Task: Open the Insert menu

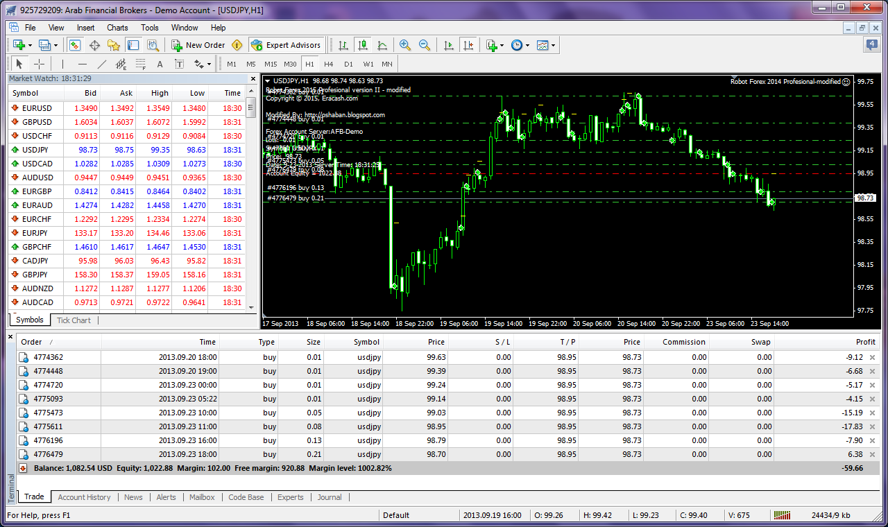Action: pos(86,28)
